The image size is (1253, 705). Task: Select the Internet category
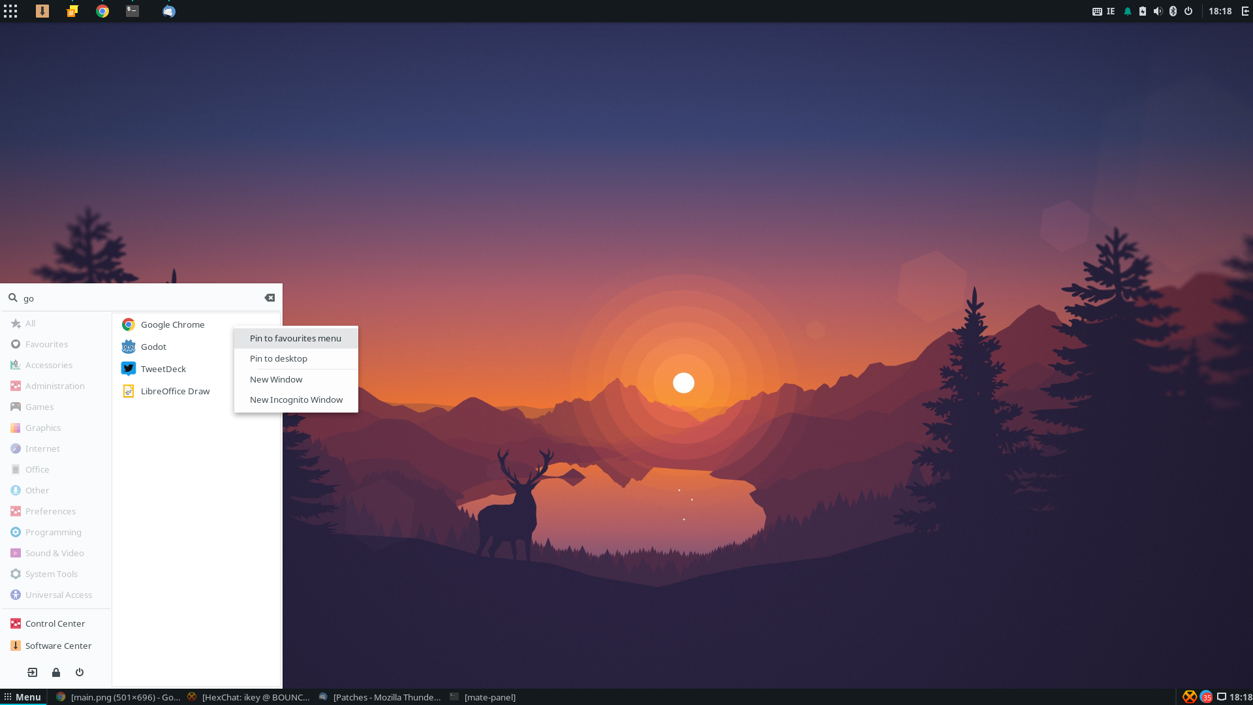point(56,448)
